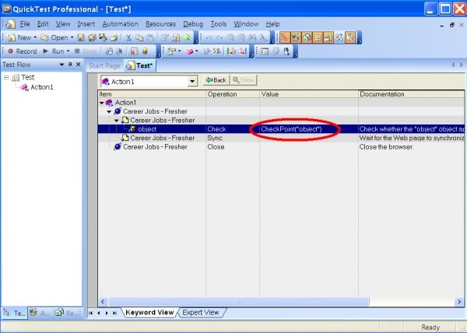The width and height of the screenshot is (467, 333).
Task: Open the pink Action dropdown arrow
Action: 197,51
